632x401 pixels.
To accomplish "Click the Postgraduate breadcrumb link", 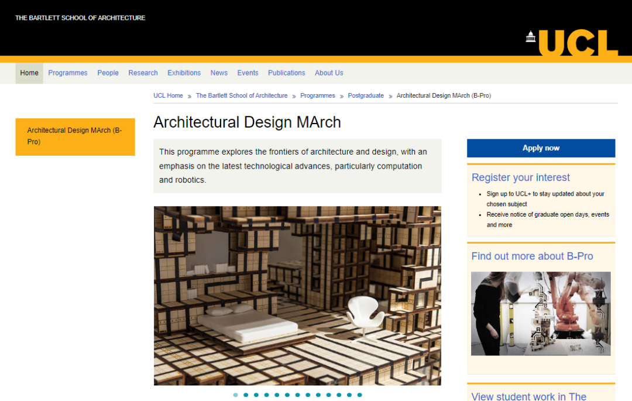I will point(366,95).
